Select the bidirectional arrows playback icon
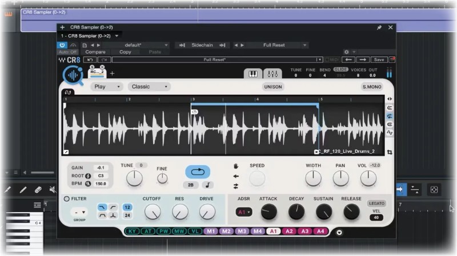This screenshot has height=256, width=457. click(236, 186)
